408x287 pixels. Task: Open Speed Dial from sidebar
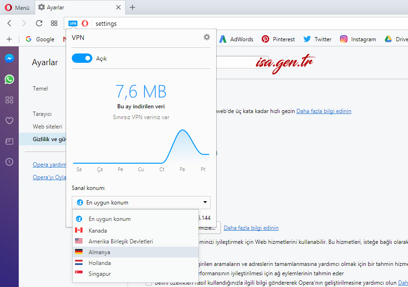(9, 100)
